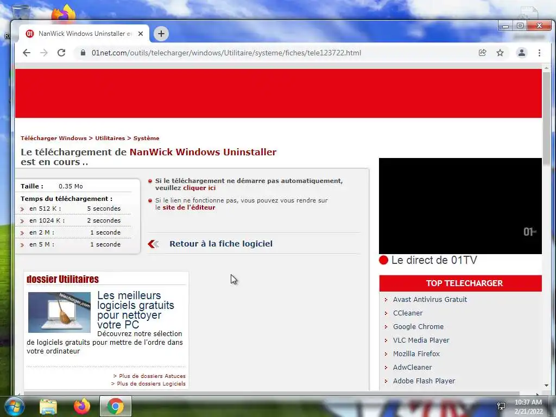Open the Adobe Flash Player link

[x=424, y=381]
